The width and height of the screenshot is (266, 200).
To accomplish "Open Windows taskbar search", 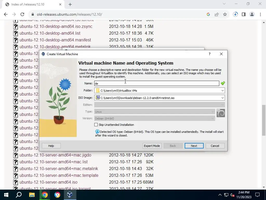I will point(19,195).
